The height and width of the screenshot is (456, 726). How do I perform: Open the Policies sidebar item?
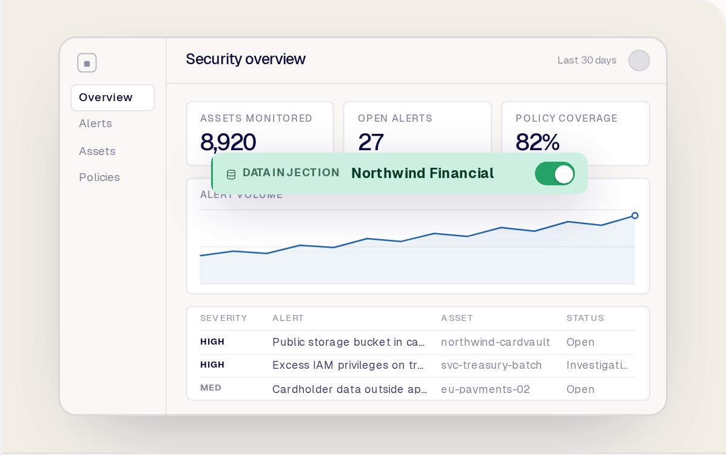coord(99,177)
